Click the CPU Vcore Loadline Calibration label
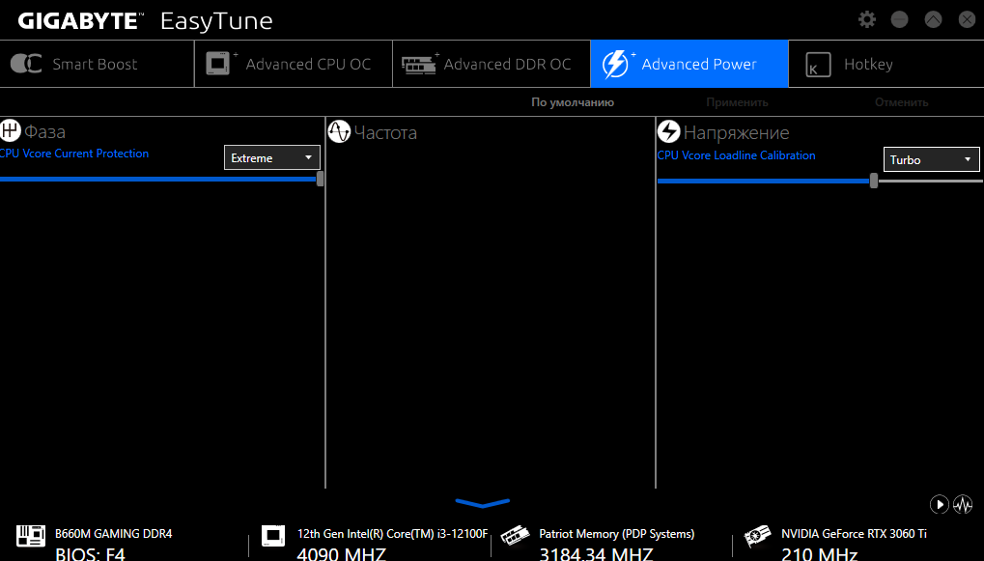Screen dimensions: 984x561 736,155
